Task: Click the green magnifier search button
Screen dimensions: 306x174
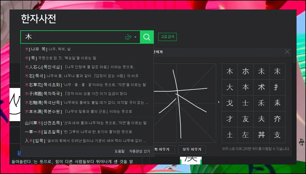Action: coord(147,37)
